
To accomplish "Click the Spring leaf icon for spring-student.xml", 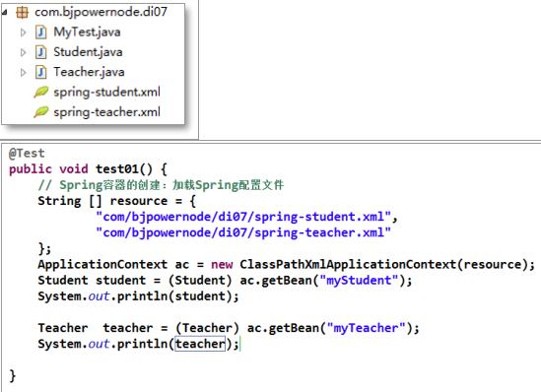I will click(41, 92).
